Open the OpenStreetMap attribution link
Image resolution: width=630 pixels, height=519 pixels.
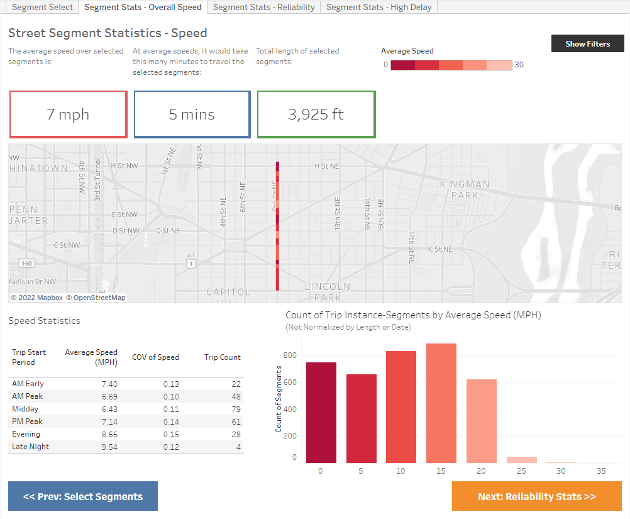[x=96, y=296]
